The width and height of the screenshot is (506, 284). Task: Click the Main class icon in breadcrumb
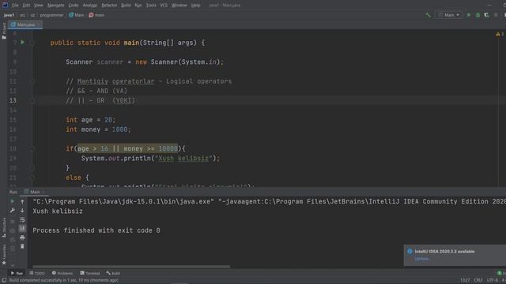71,15
